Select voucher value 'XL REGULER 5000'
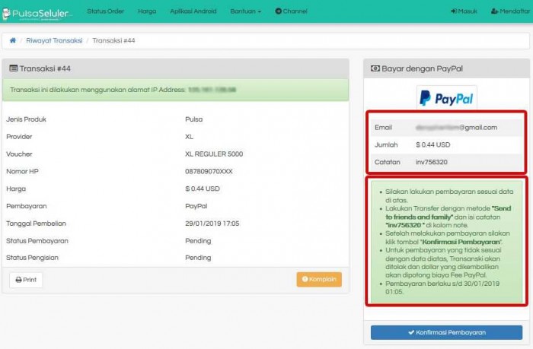The image size is (533, 349). coord(214,154)
